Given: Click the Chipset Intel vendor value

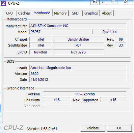Looking at the screenshot, I should [40, 39].
